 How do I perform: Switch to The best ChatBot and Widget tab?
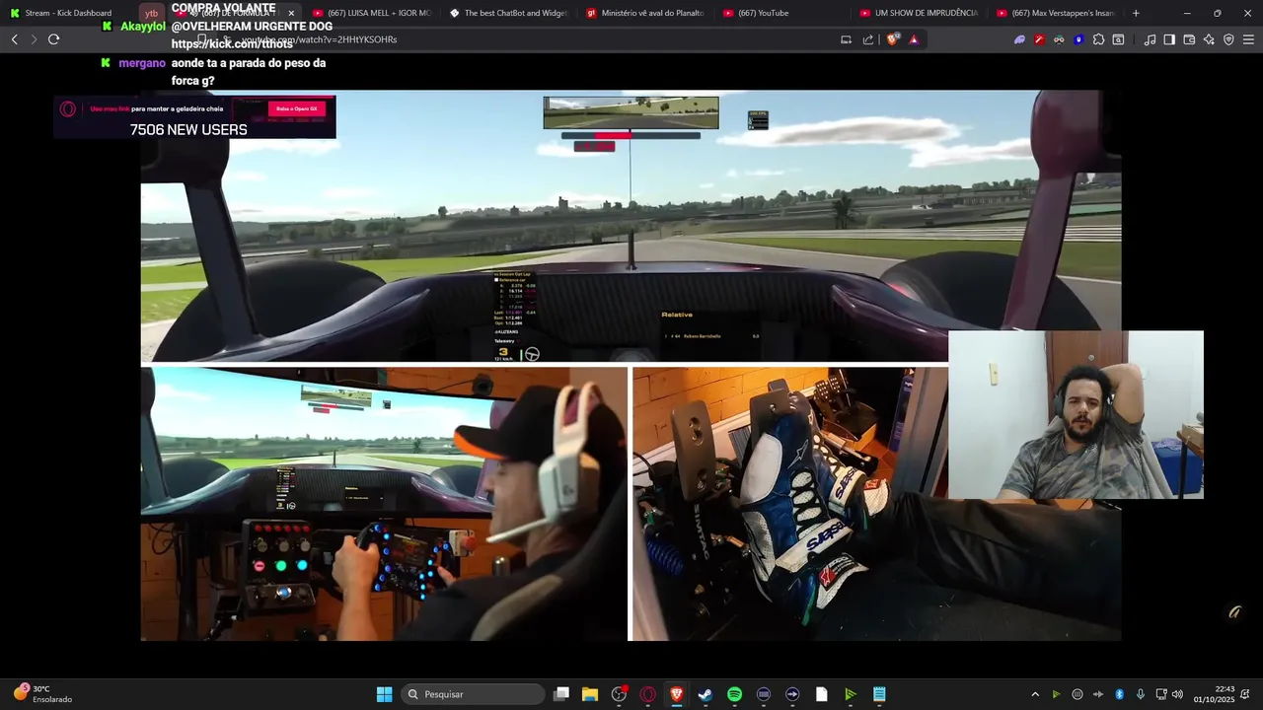tap(508, 13)
